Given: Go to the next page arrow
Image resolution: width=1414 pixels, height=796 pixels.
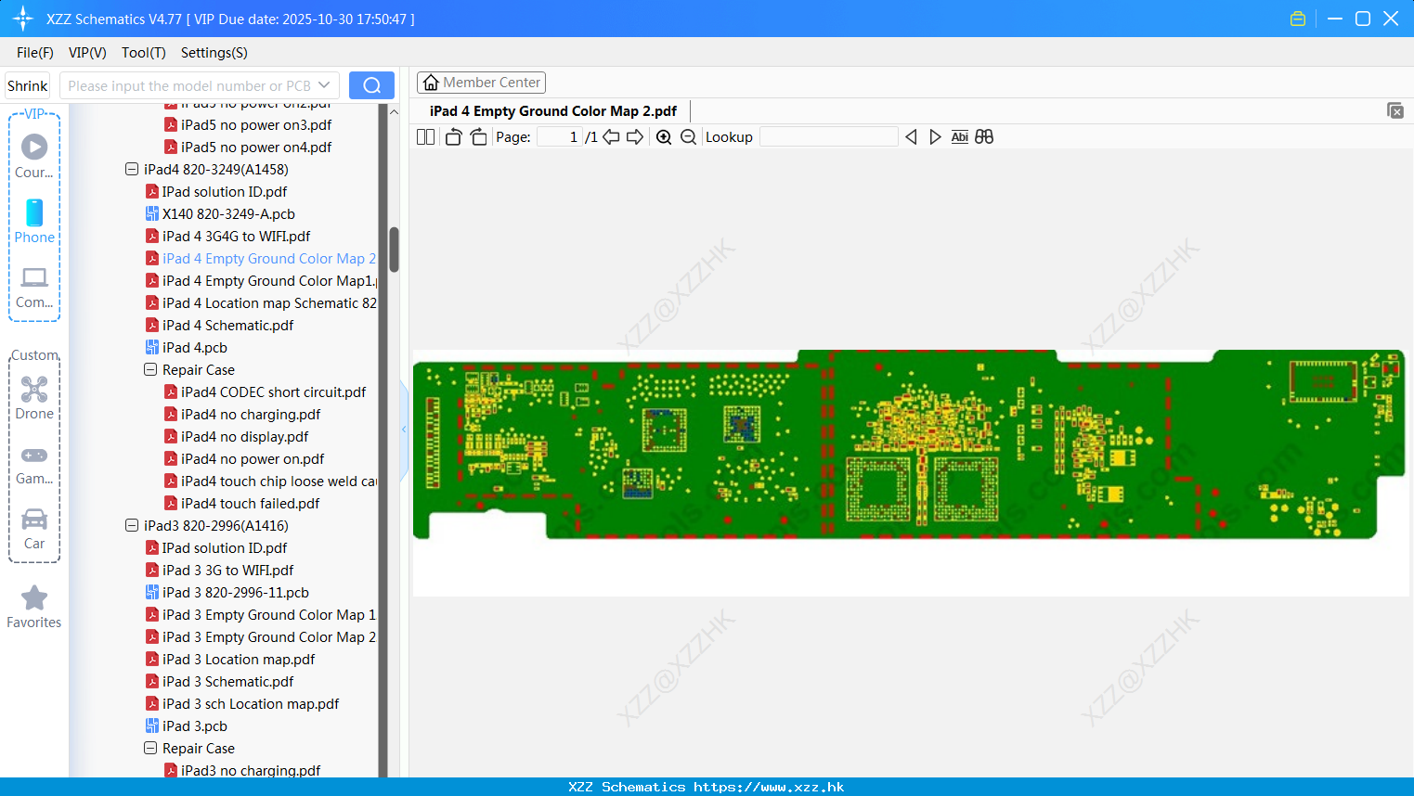Looking at the screenshot, I should [x=635, y=137].
